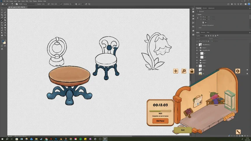Click the background color swatch
Image resolution: width=251 pixels, height=141 pixels.
[4, 43]
